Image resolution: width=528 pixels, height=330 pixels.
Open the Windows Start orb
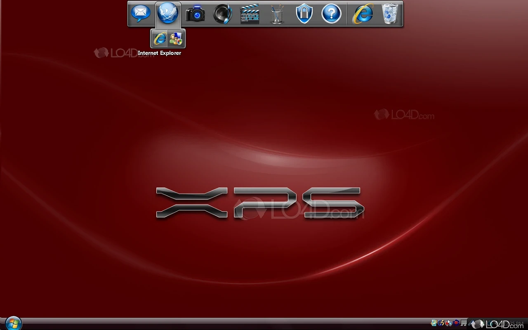click(x=13, y=323)
